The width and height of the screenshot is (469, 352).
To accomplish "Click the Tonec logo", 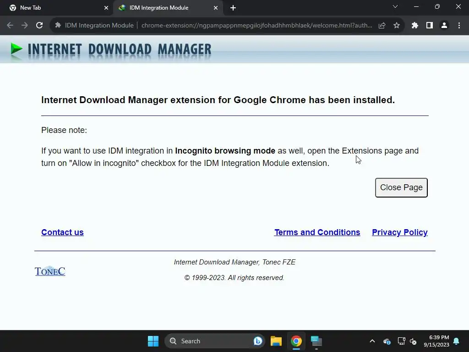I will point(50,271).
